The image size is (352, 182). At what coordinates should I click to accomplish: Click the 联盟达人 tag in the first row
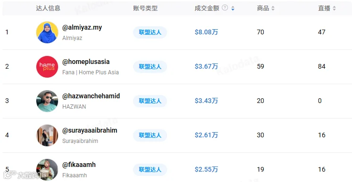coord(150,32)
